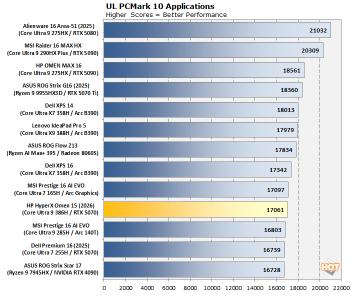Click the bar value 17097
354x297 pixels.
275,190
